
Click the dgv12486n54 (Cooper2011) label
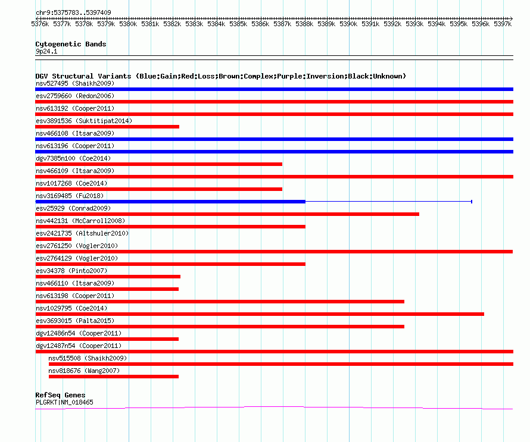[x=79, y=333]
